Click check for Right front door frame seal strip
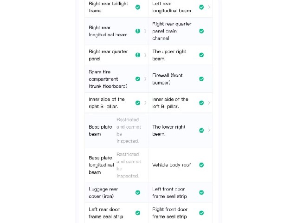Image resolution: width=297 pixels, height=223 pixels. point(201,213)
